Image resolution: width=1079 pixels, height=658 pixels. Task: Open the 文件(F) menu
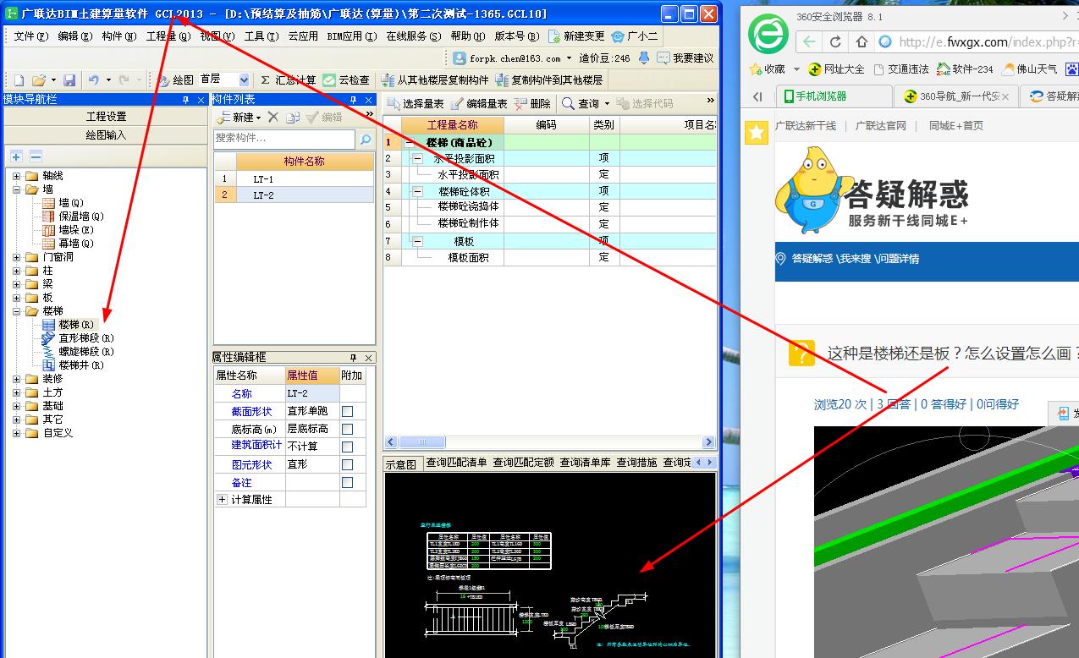point(30,36)
